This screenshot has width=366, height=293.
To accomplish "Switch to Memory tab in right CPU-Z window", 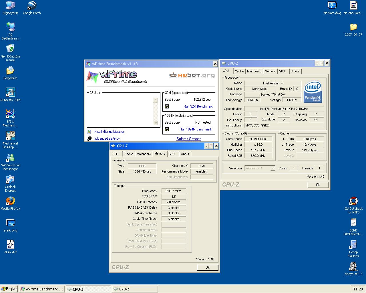I will (x=270, y=71).
